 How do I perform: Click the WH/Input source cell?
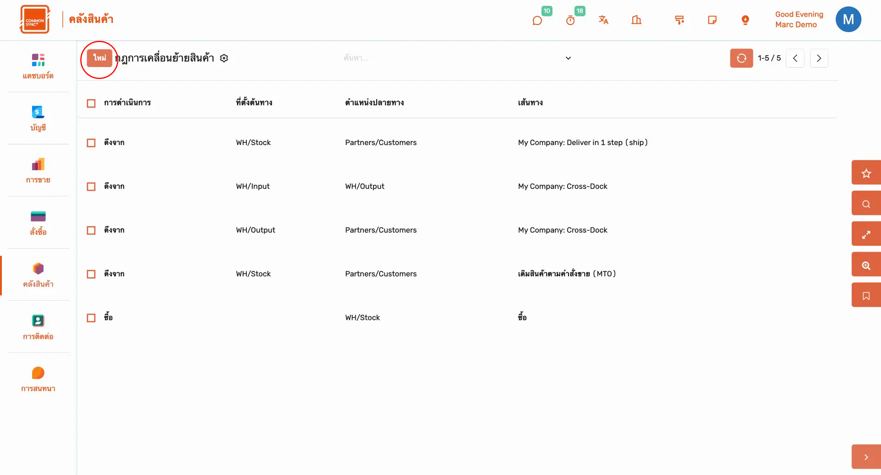[x=253, y=186]
